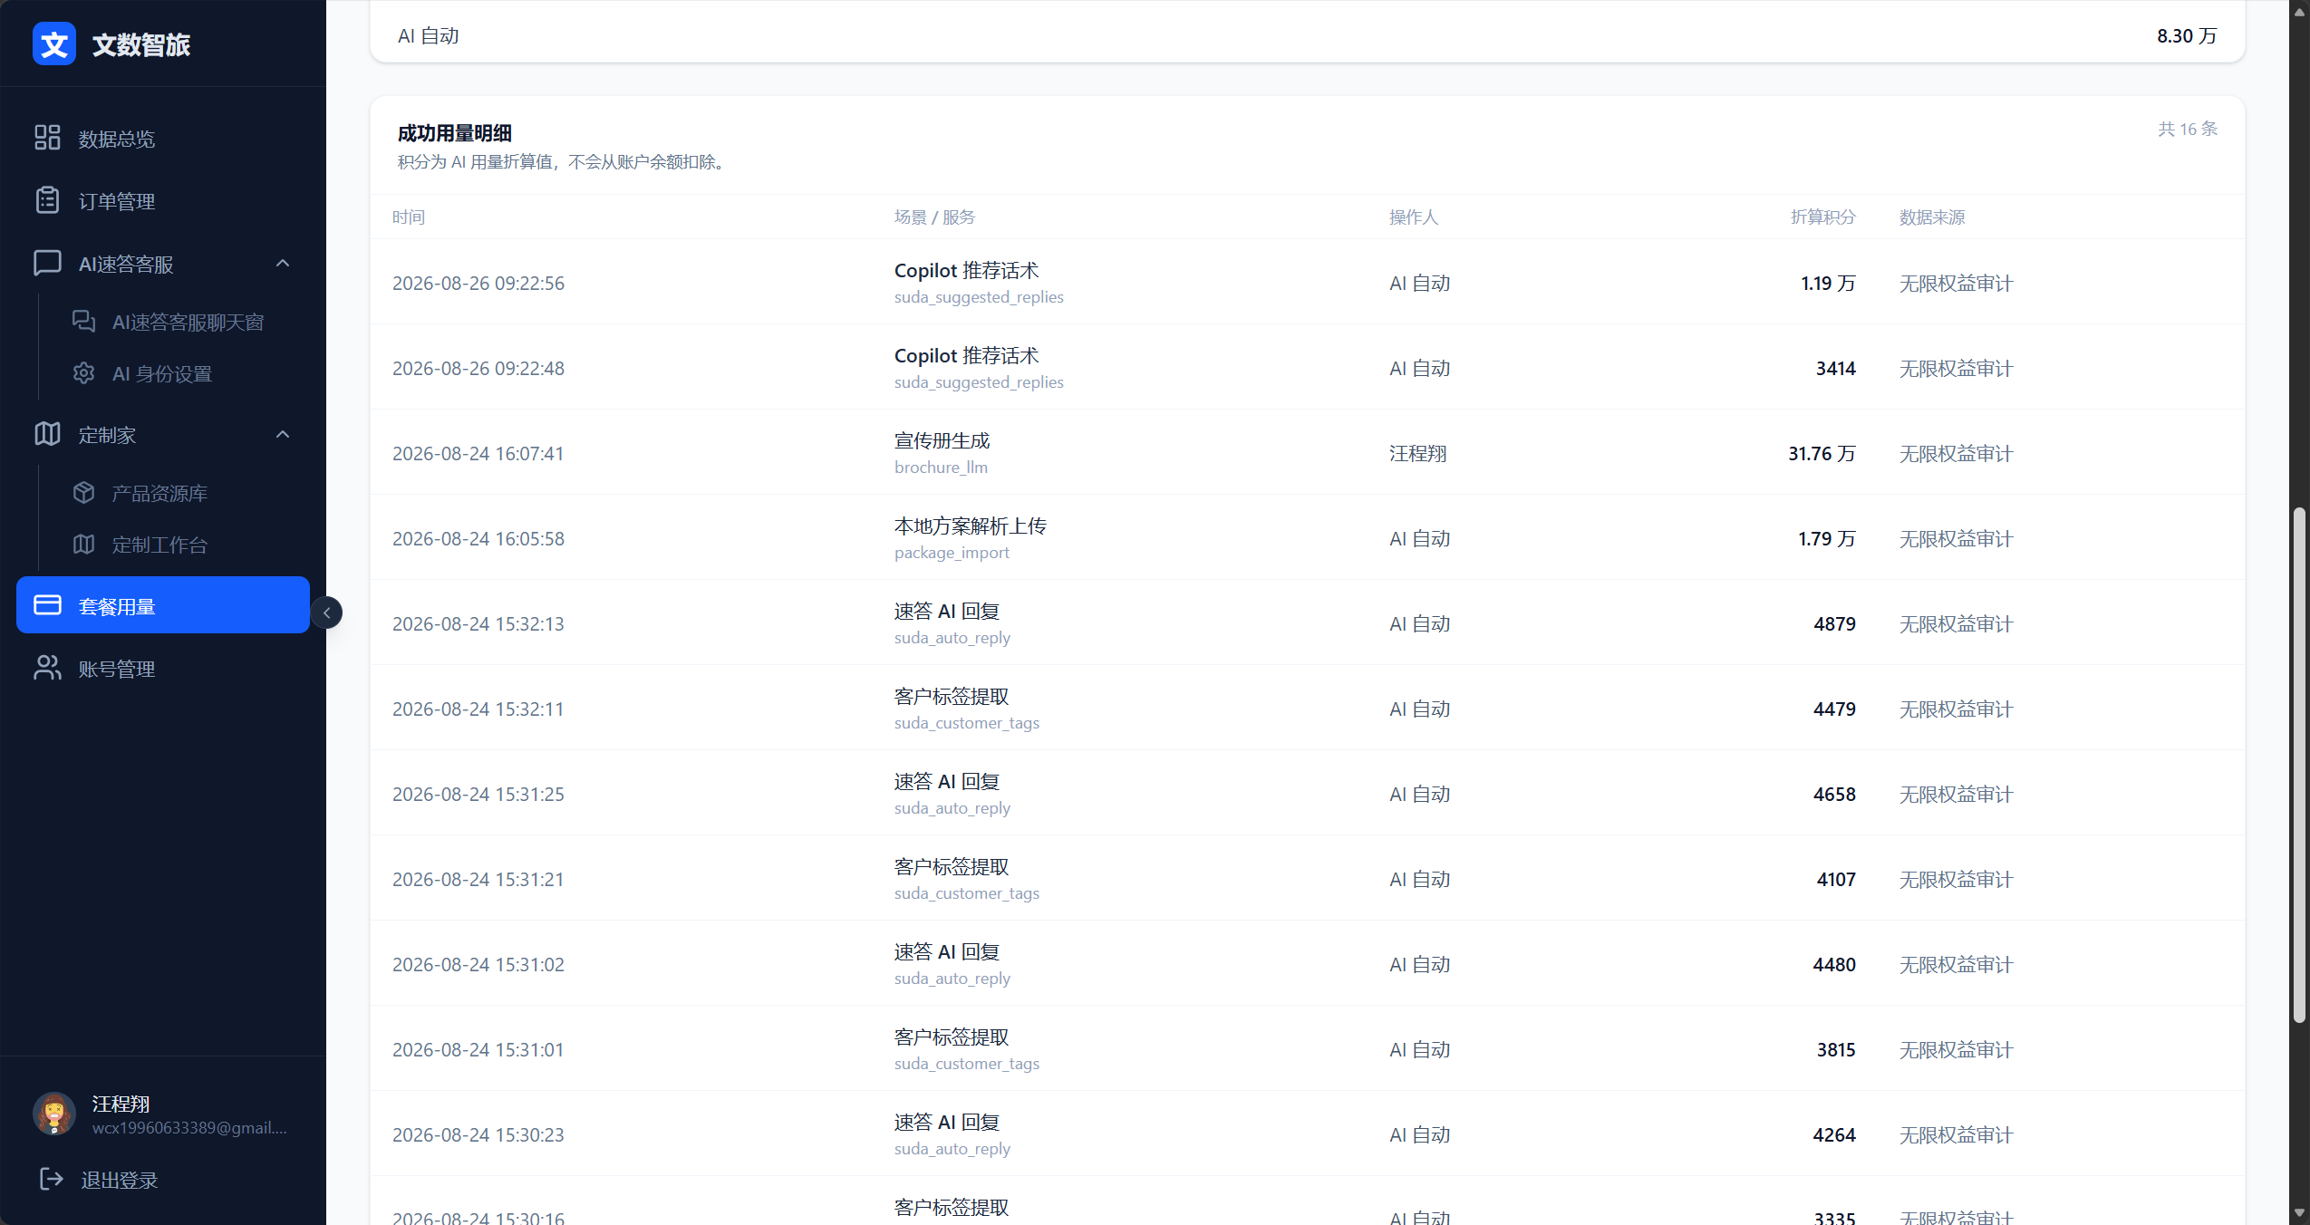2310x1225 pixels.
Task: Click the 折算积分 column header
Action: [x=1823, y=217]
